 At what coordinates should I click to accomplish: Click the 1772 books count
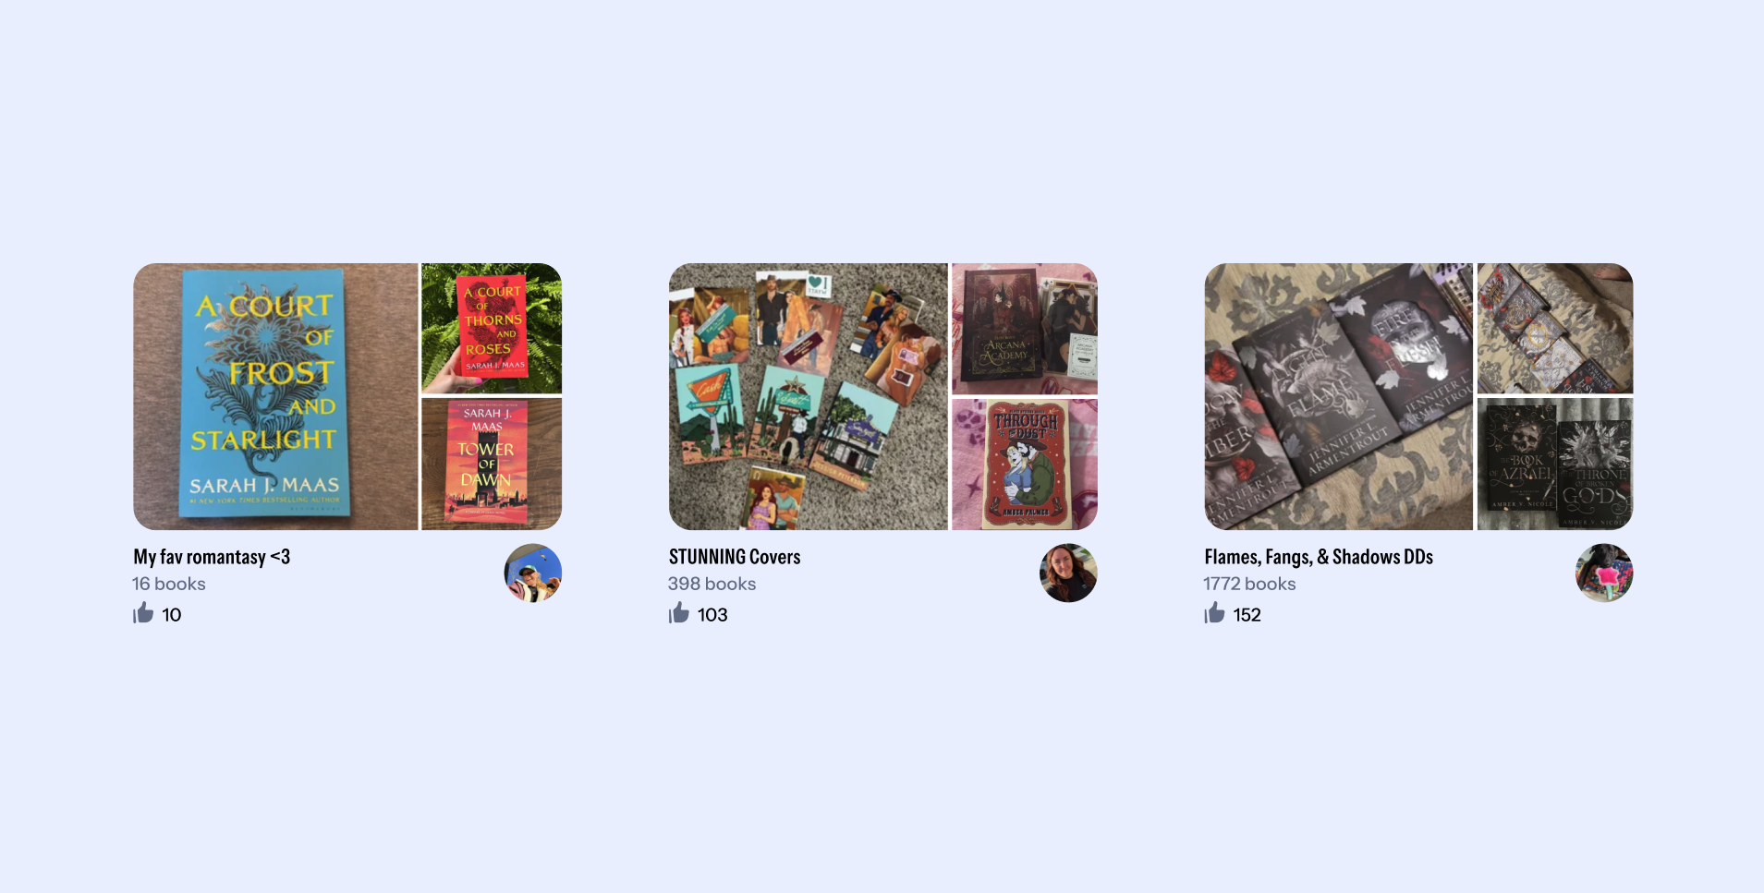pos(1249,584)
